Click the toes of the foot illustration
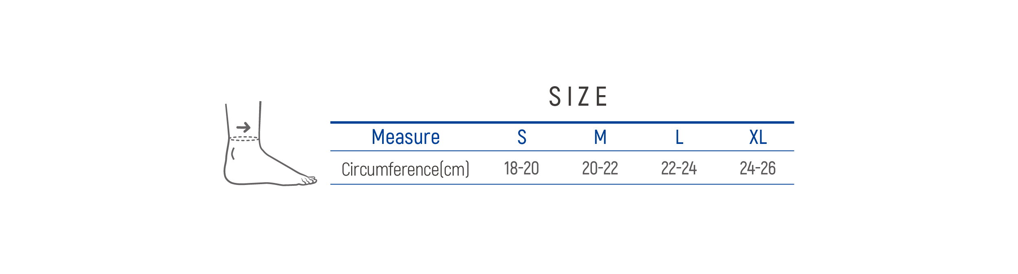The height and width of the screenshot is (274, 1018). (x=309, y=180)
